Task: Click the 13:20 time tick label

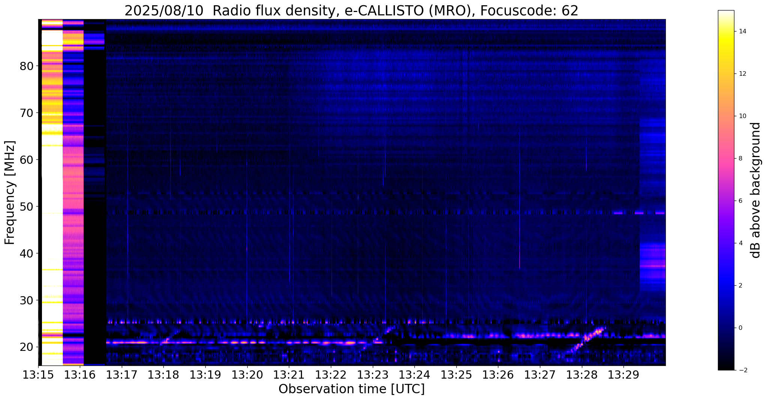Action: pos(247,374)
